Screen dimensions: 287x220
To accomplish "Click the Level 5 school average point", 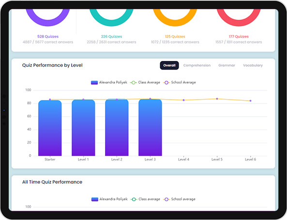I will tap(217, 99).
